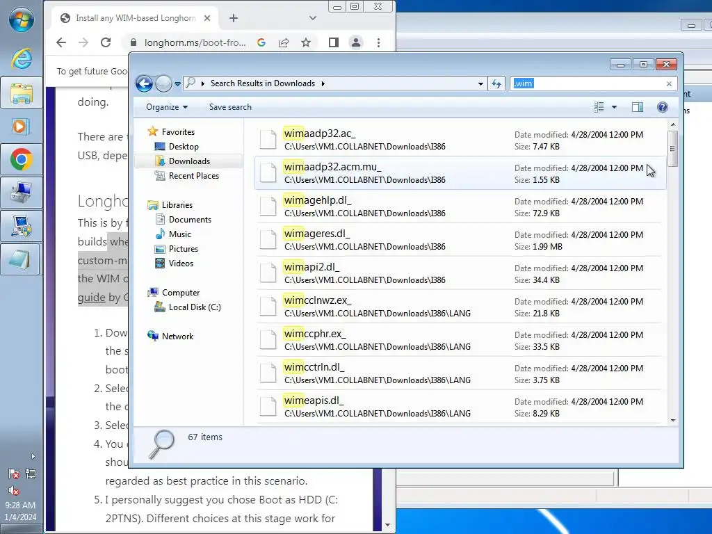Toggle Chrome side panel icon
The image size is (712, 534).
pyautogui.click(x=334, y=42)
